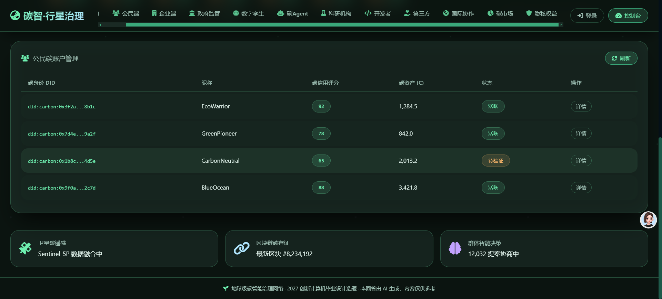Open the 公民端 navigation tab
662x299 pixels.
[x=126, y=13]
